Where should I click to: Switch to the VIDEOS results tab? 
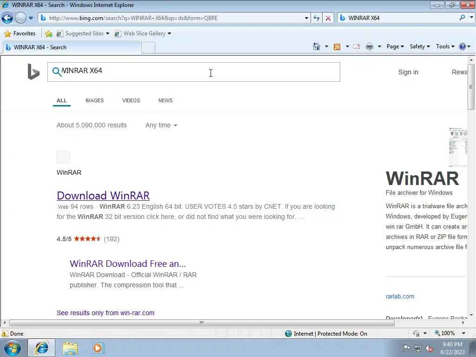131,100
